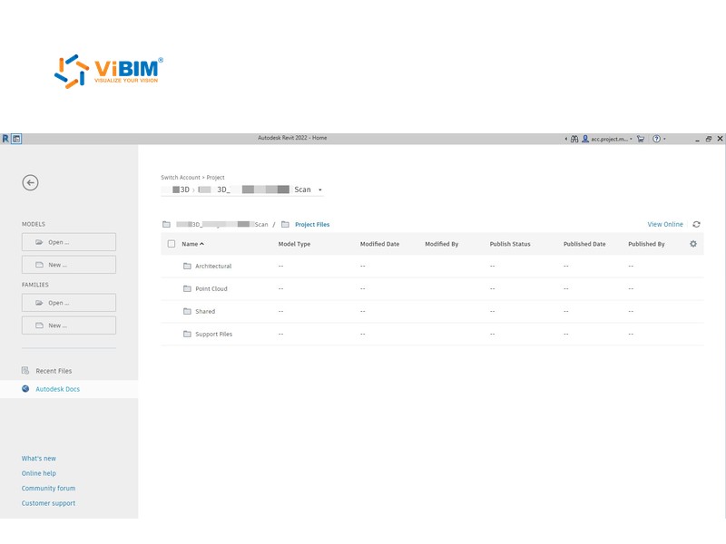This screenshot has height=544, width=726.
Task: Click the root folder icon in breadcrumb
Action: [166, 224]
